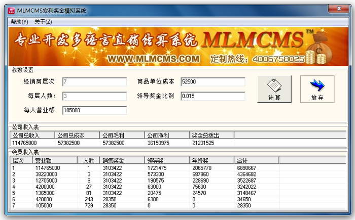Close the MLMCMS window

click(x=339, y=9)
